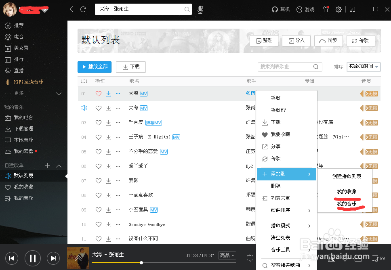Favorite the 千百度 track heart
Viewport: 391px width, 270px height.
coord(99,123)
